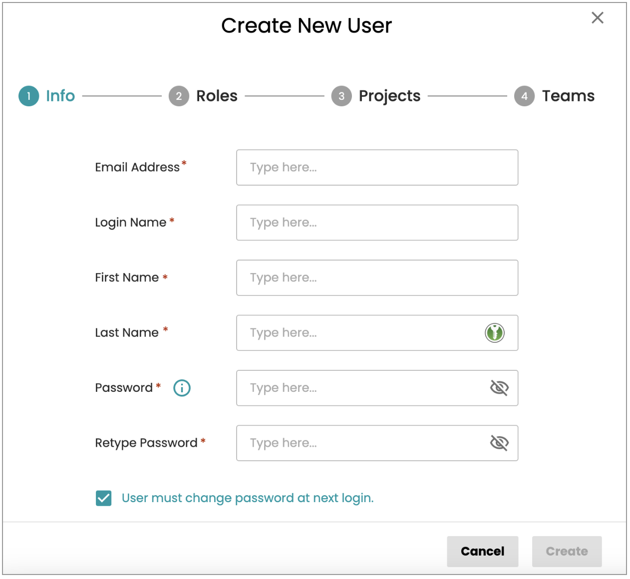This screenshot has width=630, height=579.
Task: Switch to the Roles step
Action: tap(217, 96)
